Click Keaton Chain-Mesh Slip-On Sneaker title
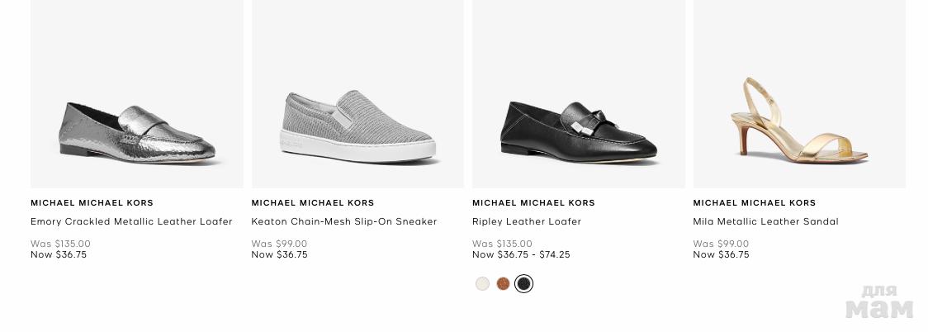928x332 pixels. click(x=344, y=221)
